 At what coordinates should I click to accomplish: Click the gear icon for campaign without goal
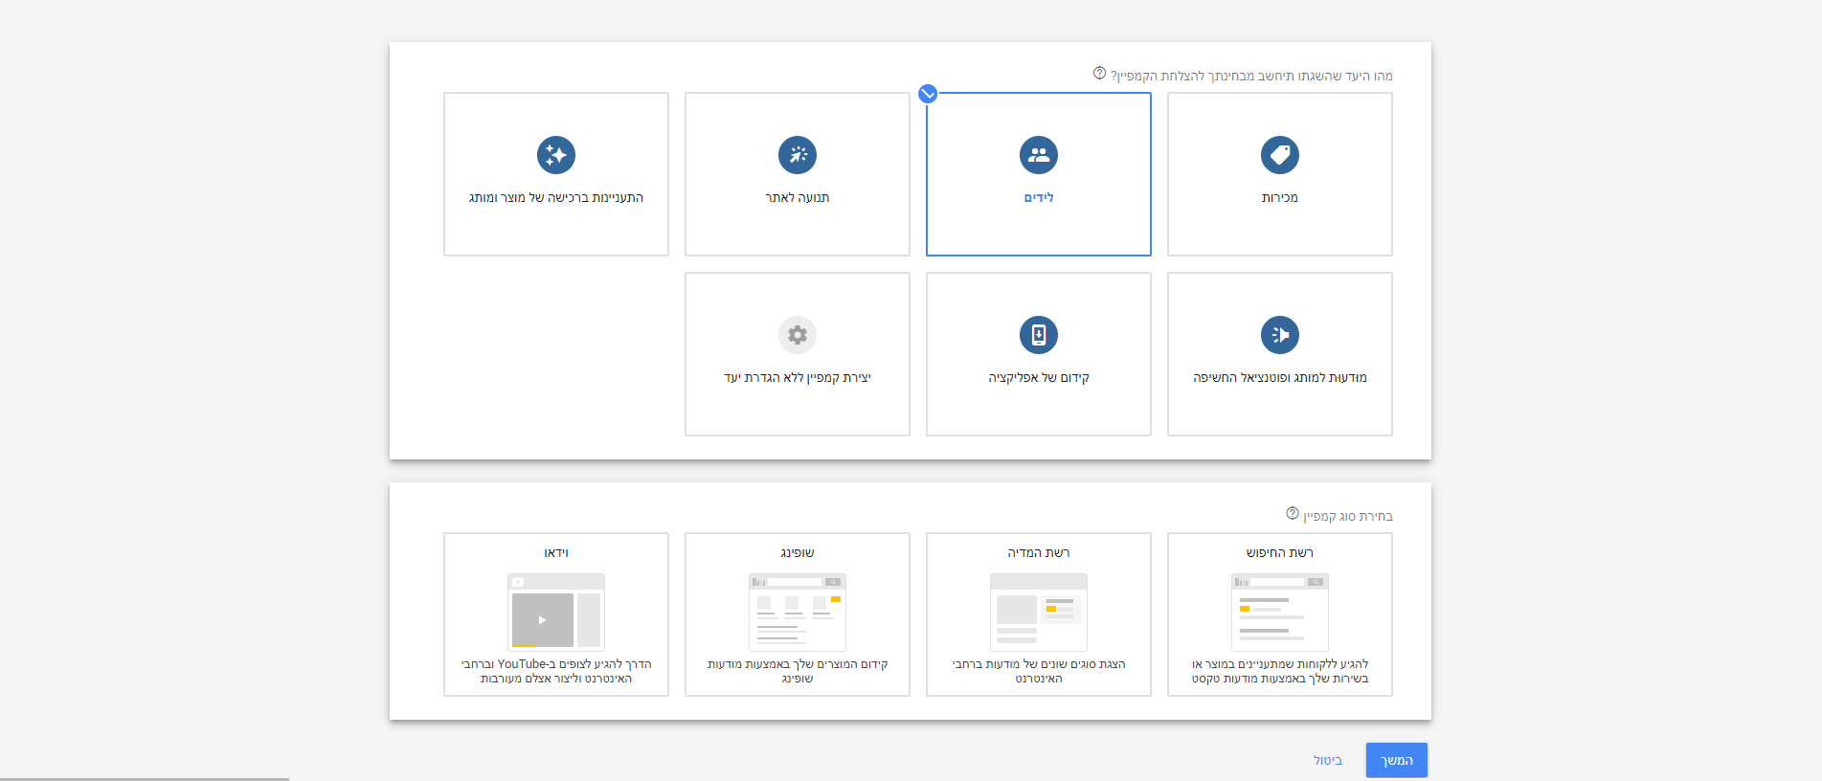pos(798,335)
